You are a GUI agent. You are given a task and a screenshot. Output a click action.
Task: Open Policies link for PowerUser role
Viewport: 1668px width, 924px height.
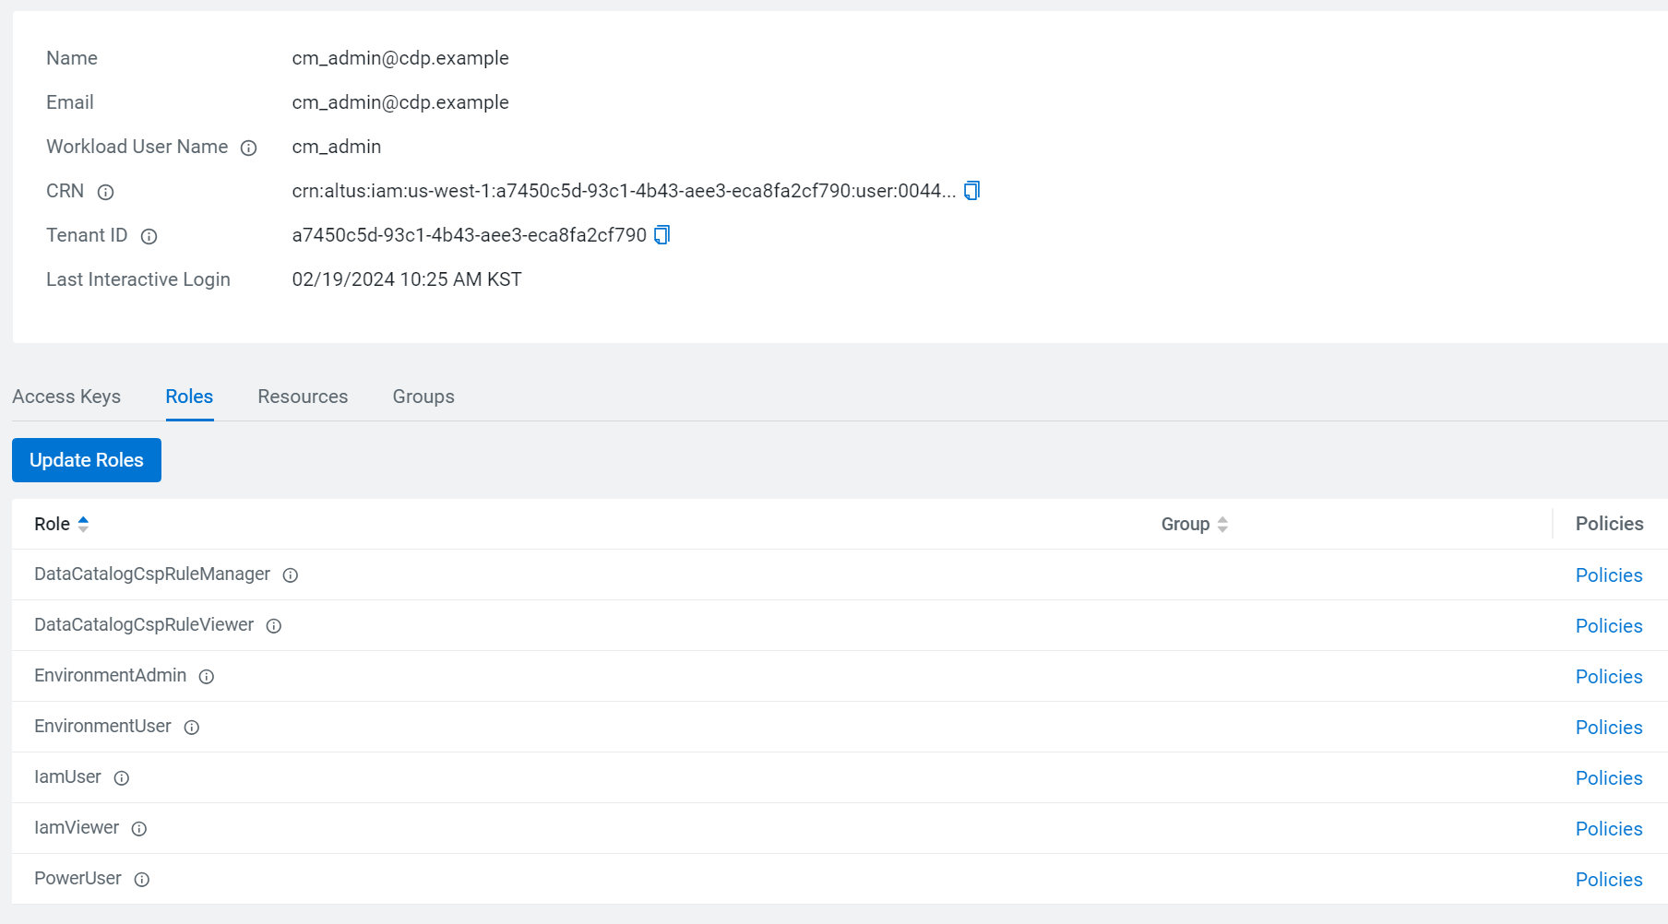click(x=1608, y=880)
